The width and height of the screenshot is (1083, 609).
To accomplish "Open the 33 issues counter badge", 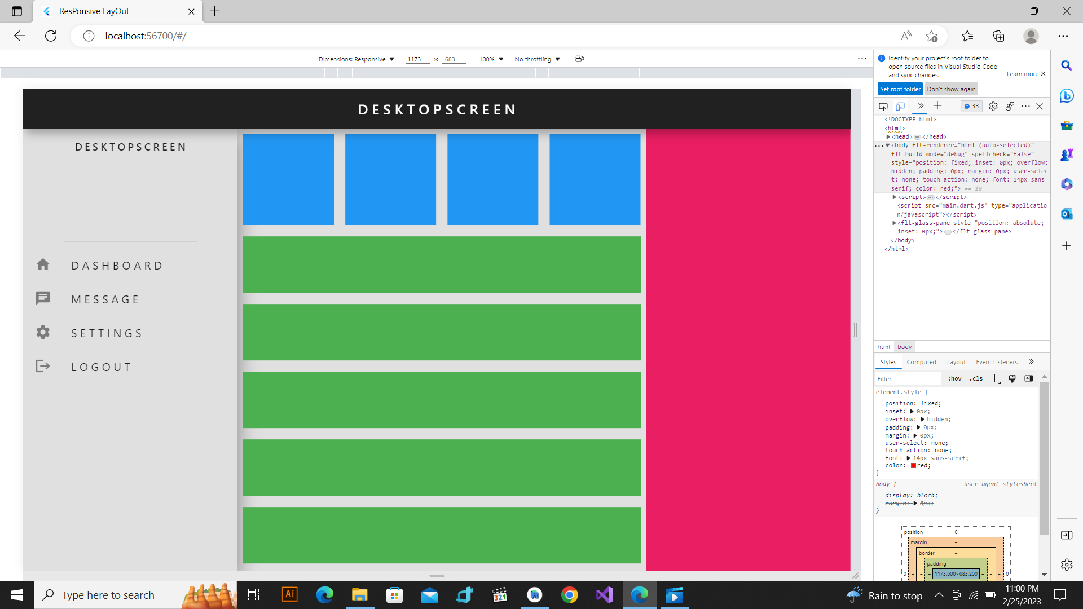I will point(971,107).
